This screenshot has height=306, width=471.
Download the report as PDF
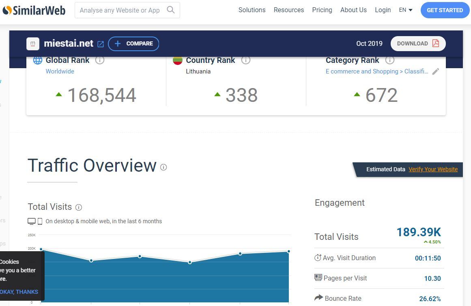point(418,44)
